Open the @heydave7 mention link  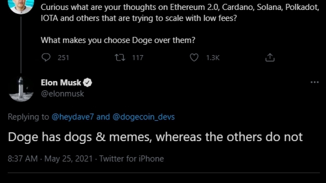pos(73,117)
